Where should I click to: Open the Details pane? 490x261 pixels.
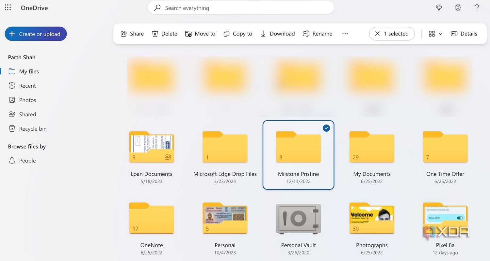[464, 34]
